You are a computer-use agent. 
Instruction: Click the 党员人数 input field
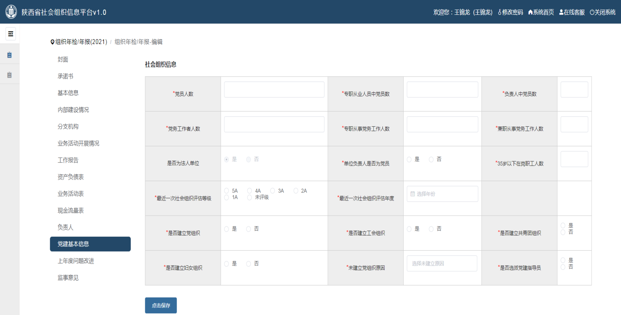274,90
